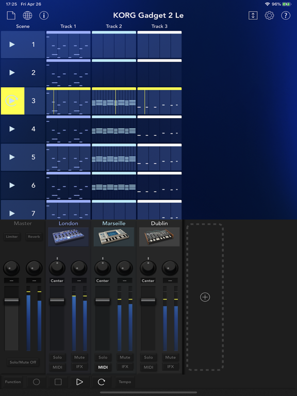Click the Marseille volume fader
This screenshot has height=396, width=297.
tap(103, 301)
